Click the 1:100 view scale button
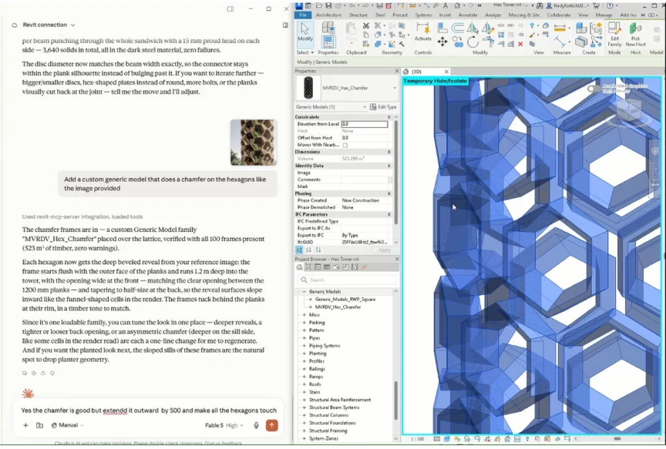 pos(417,439)
